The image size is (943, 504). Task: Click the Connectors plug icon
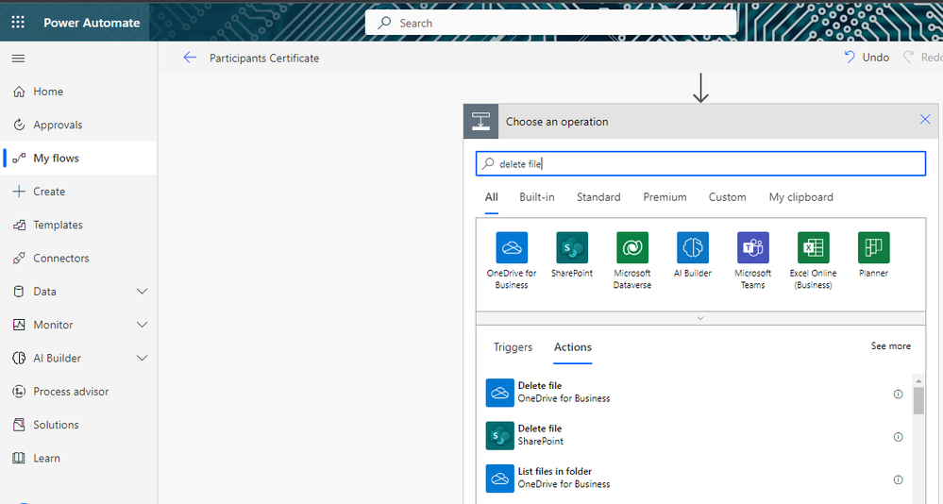click(19, 258)
